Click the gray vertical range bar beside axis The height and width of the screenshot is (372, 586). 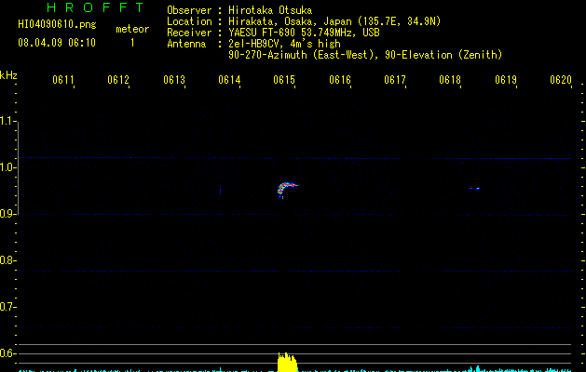(18, 168)
